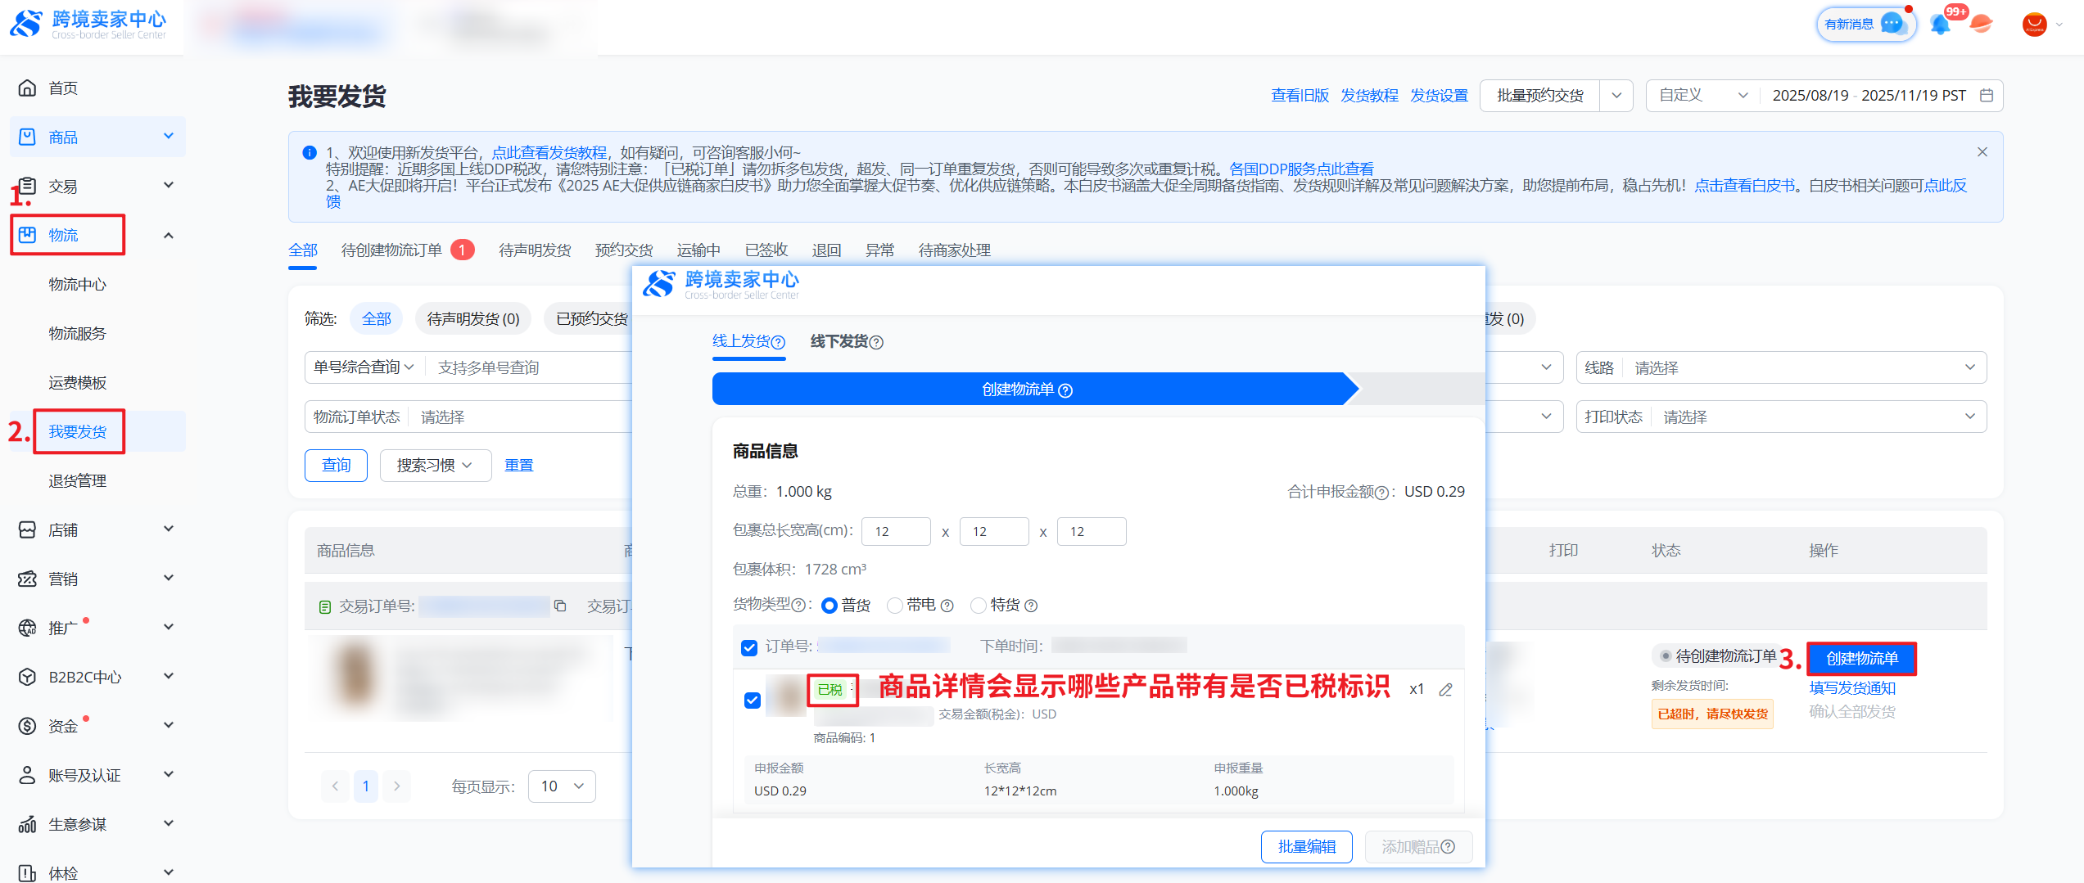Click the 批量编辑 button

[x=1306, y=847]
